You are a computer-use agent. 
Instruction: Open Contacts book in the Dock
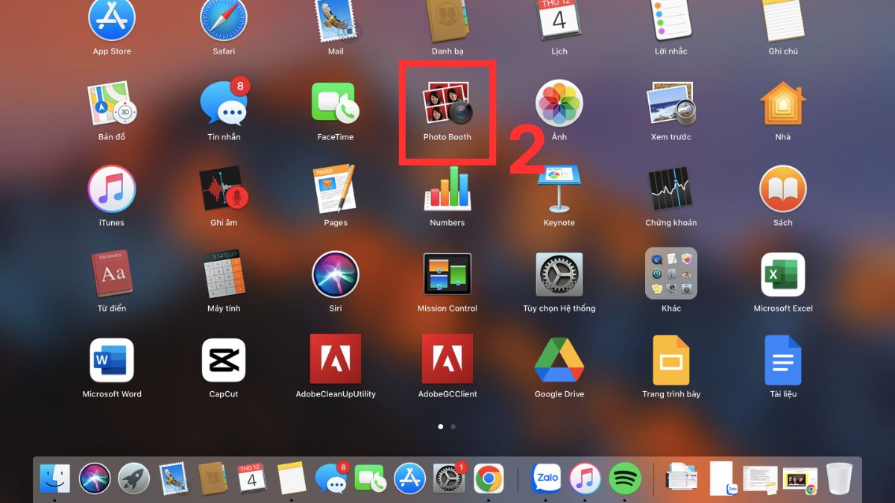pyautogui.click(x=212, y=478)
